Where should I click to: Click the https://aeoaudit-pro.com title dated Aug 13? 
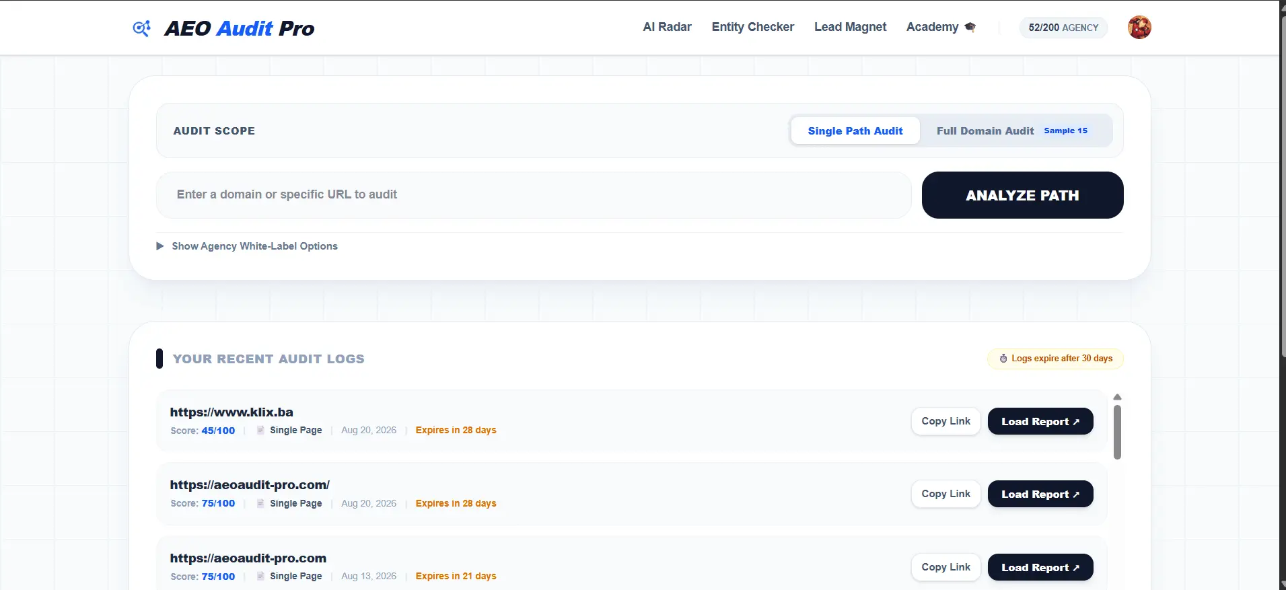tap(248, 558)
